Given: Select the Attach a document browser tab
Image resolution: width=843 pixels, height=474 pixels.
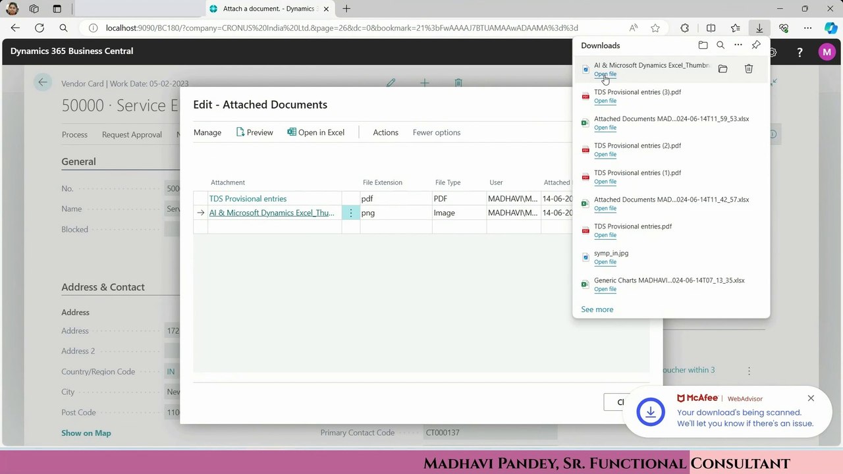Looking at the screenshot, I should click(x=270, y=9).
